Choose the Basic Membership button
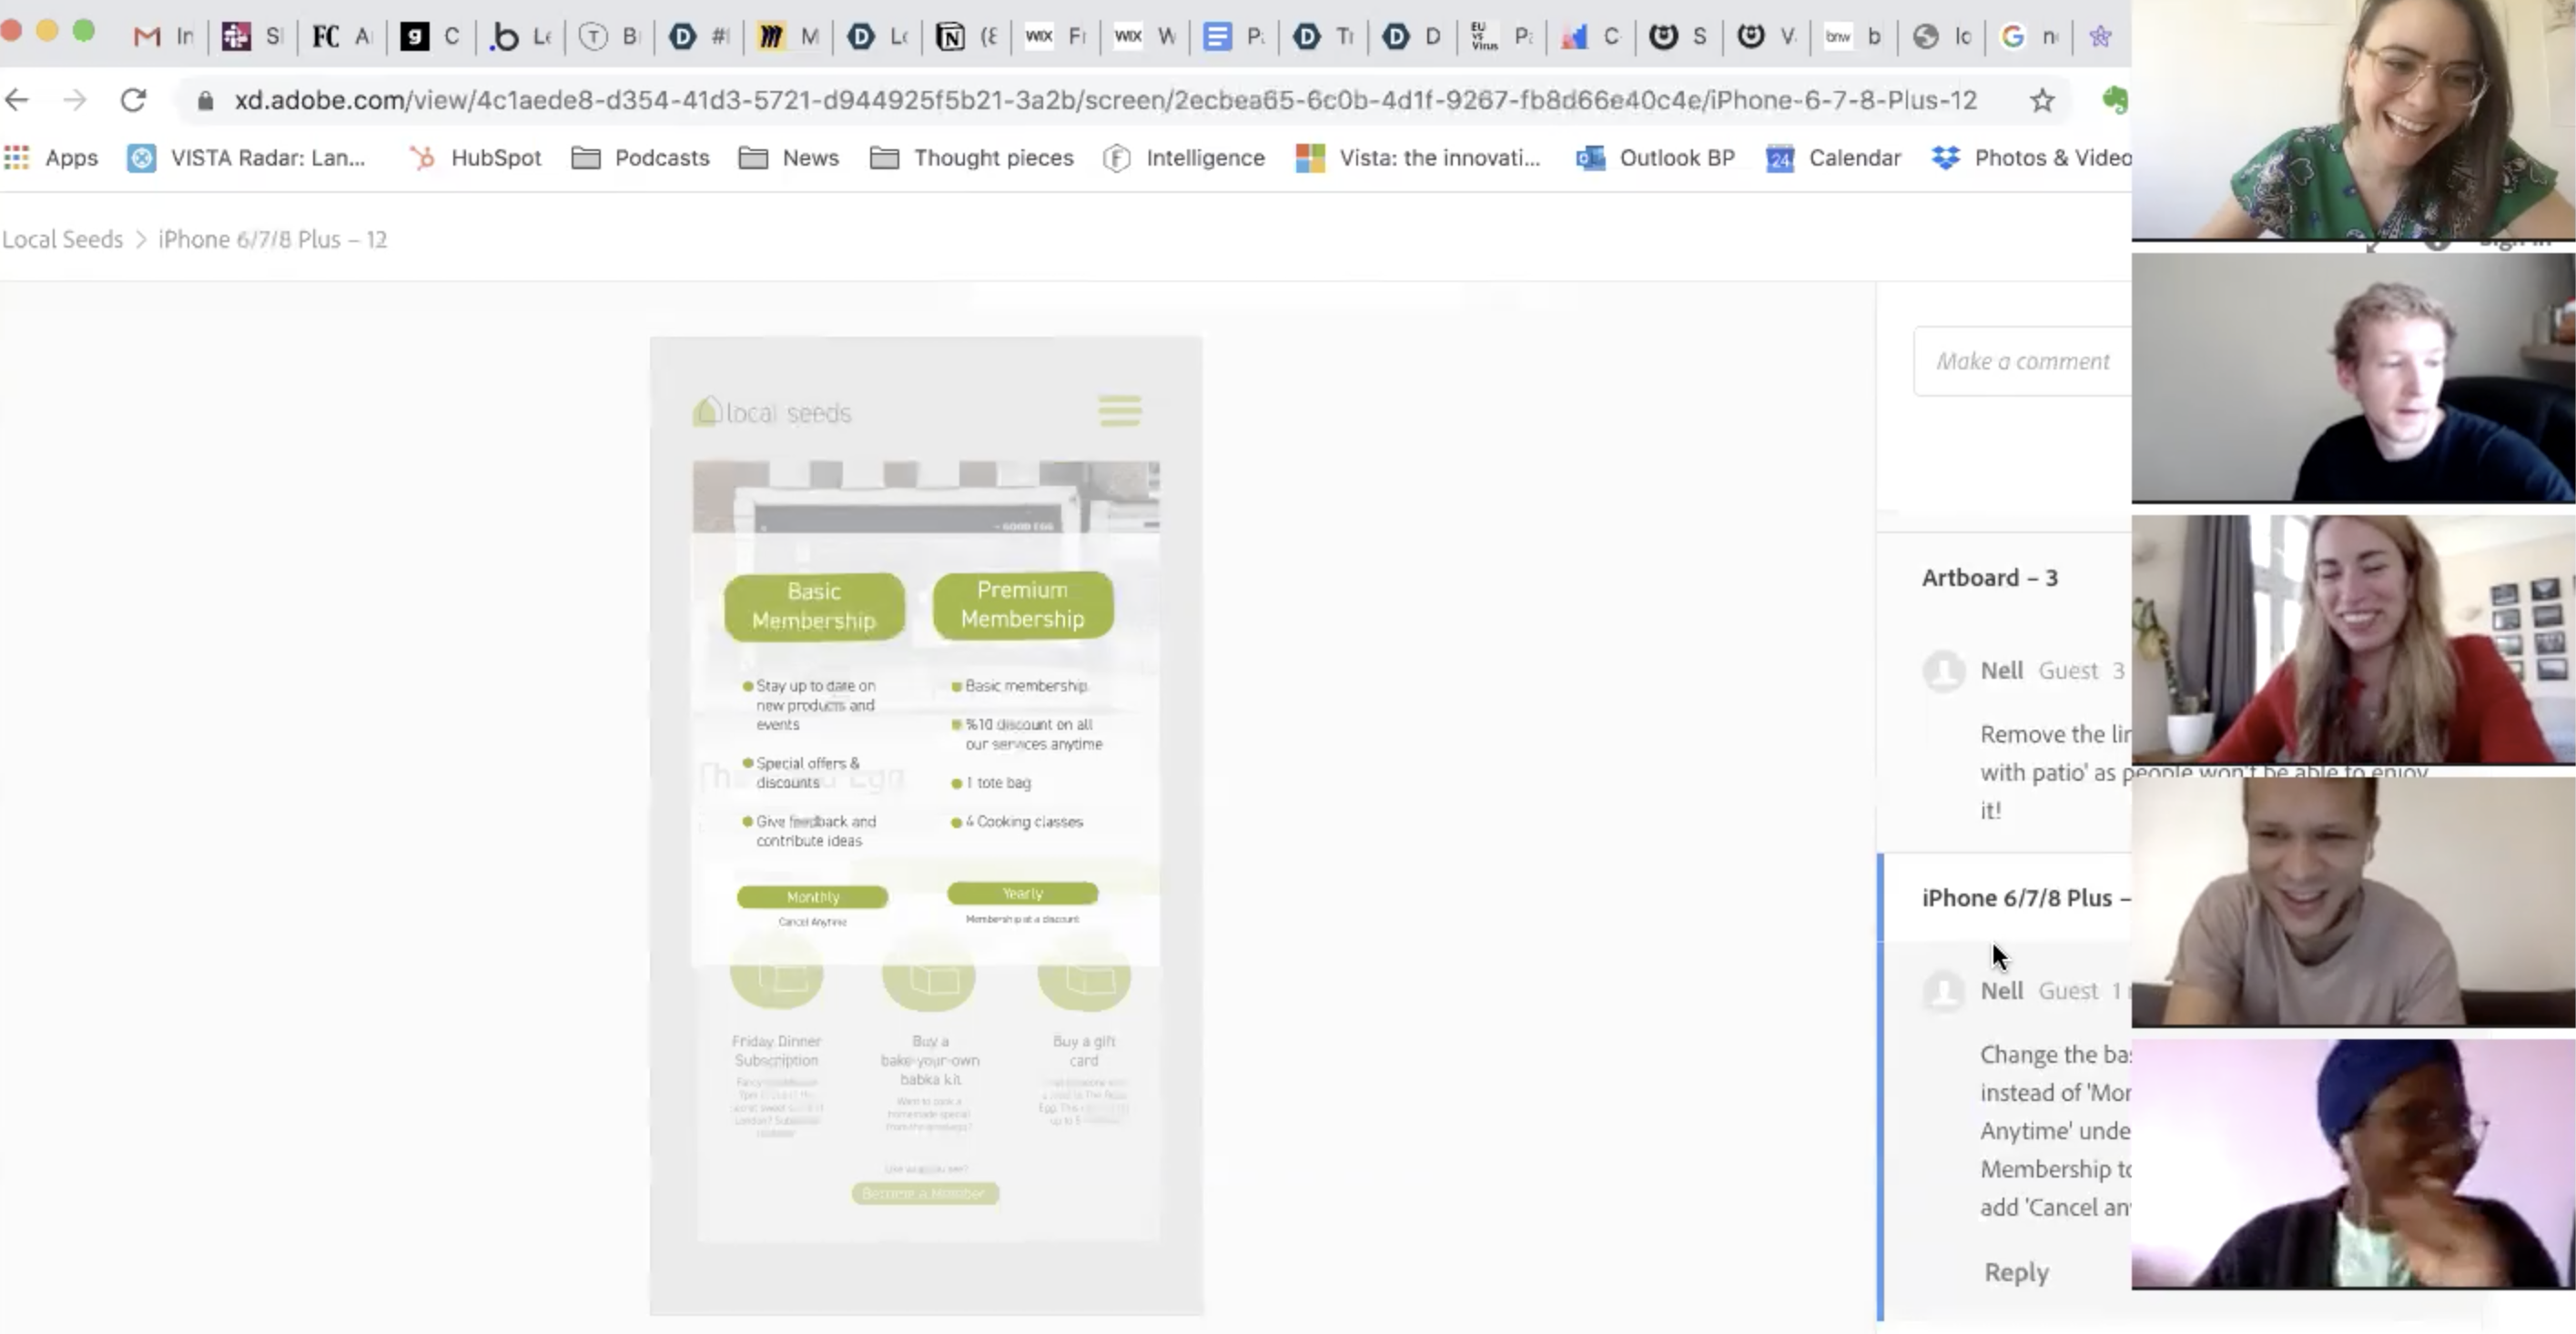 814,606
